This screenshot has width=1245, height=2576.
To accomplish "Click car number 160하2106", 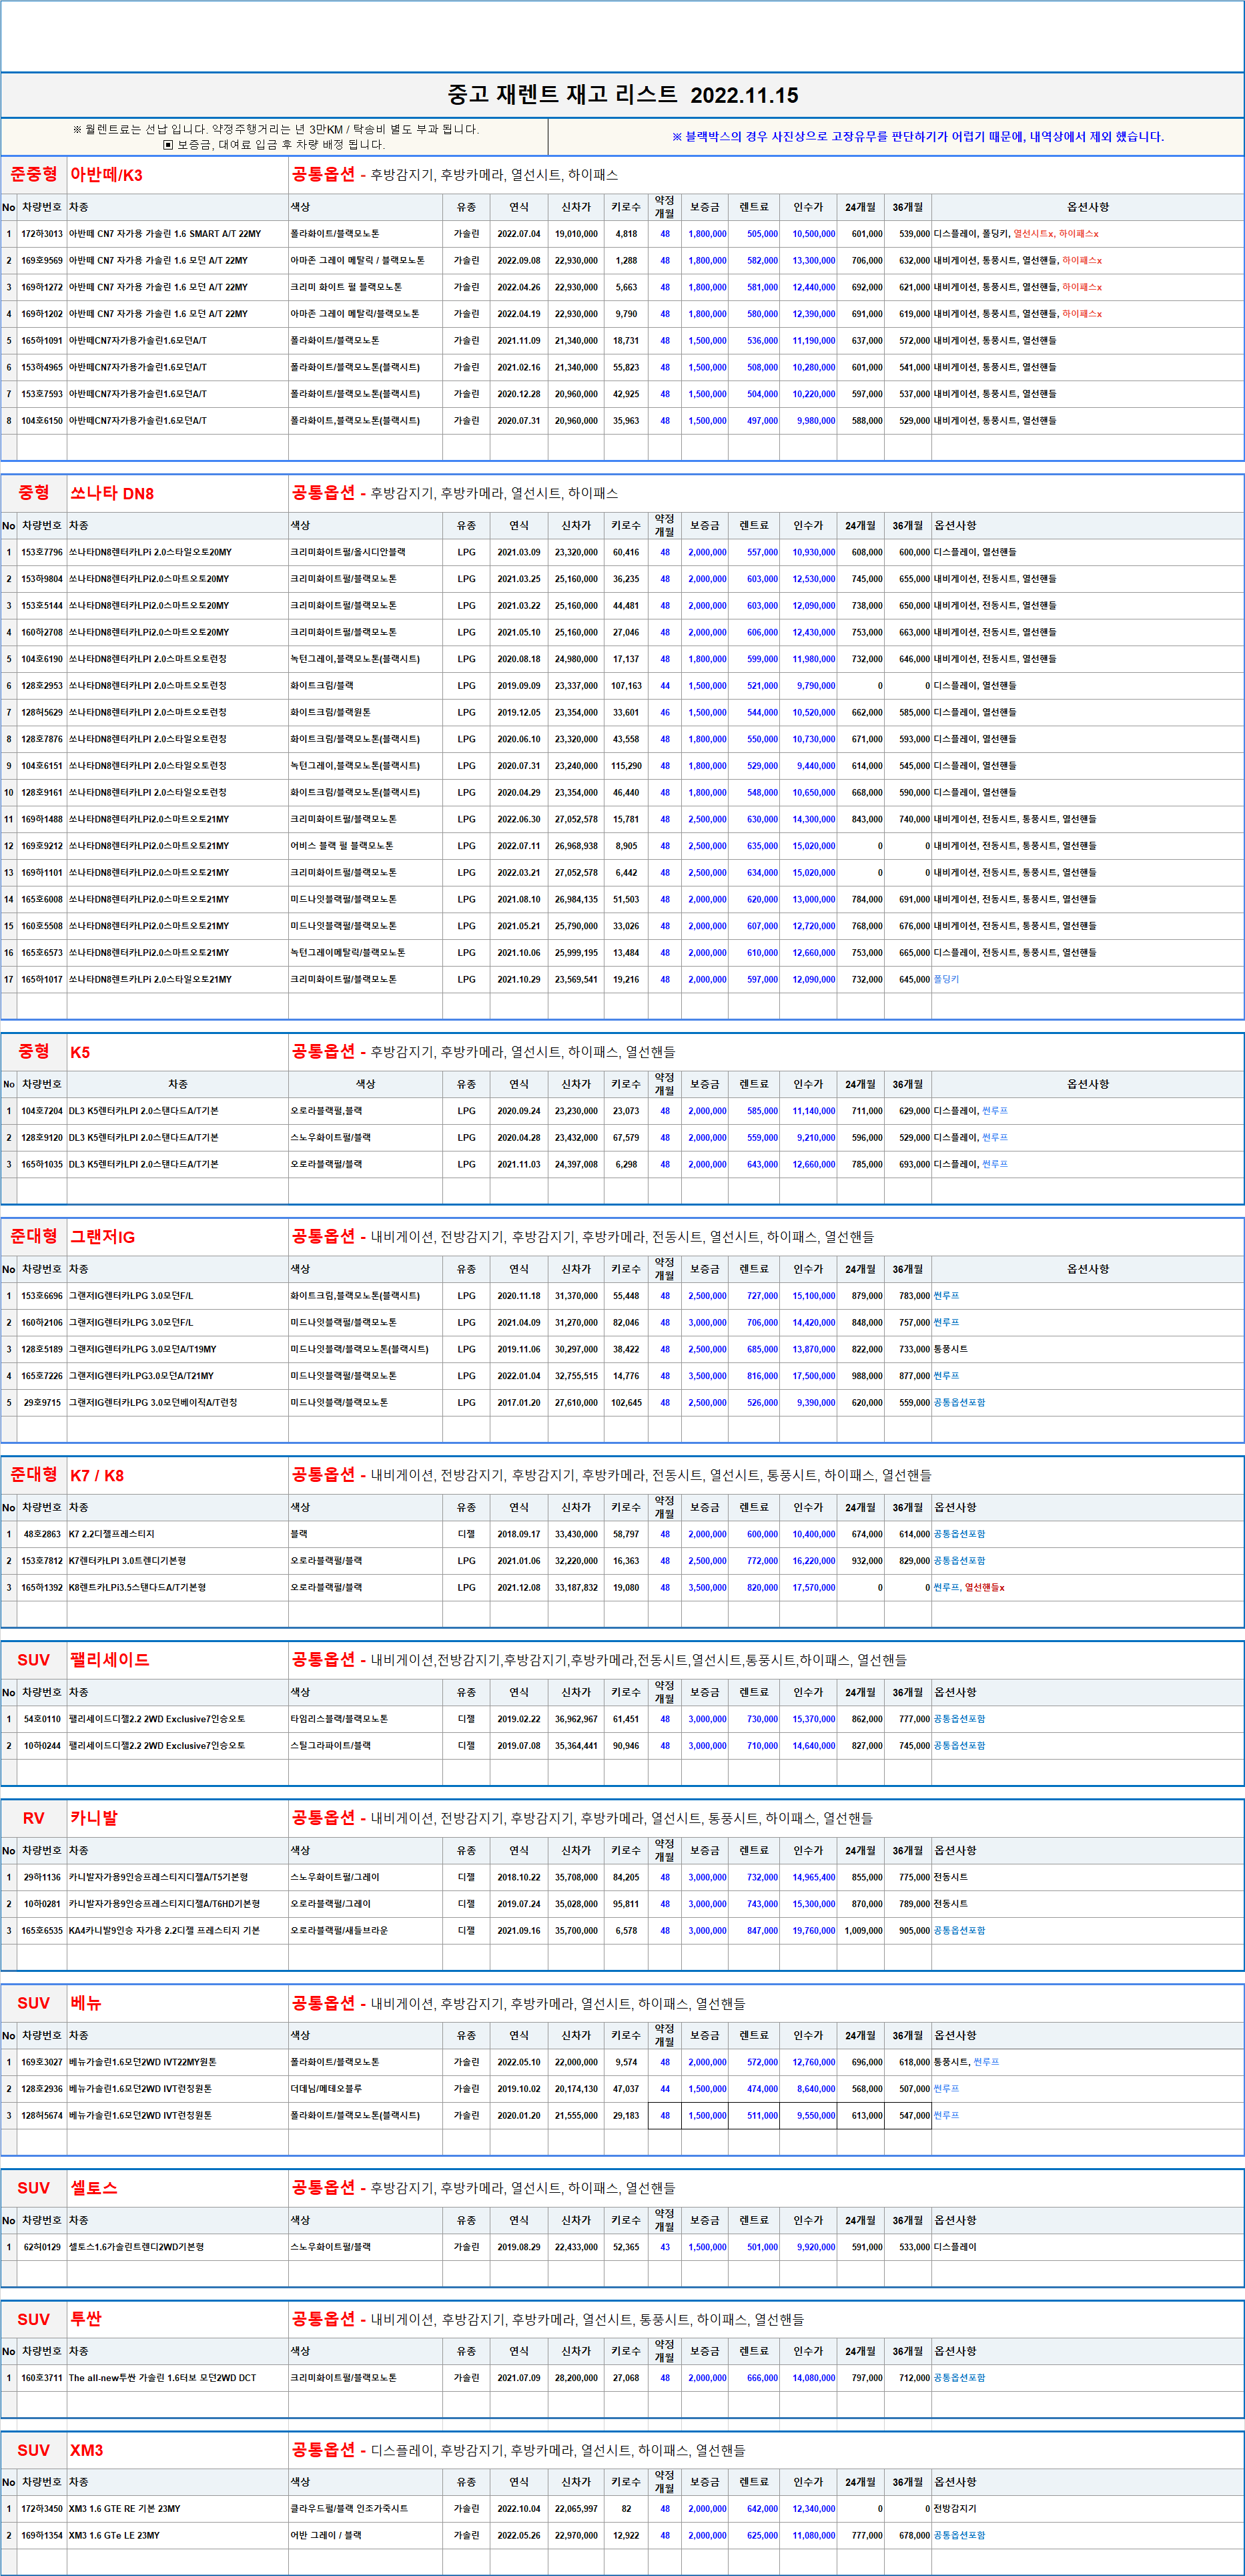I will pyautogui.click(x=42, y=1323).
